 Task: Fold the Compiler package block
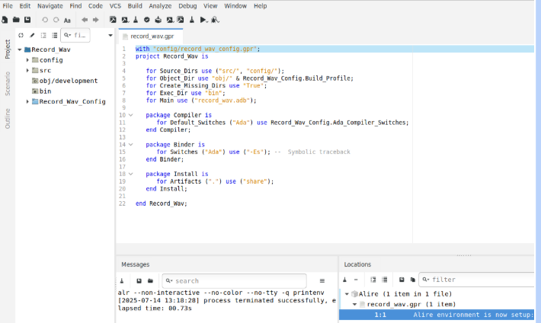131,115
